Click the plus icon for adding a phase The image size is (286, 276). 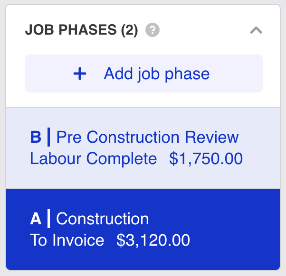pos(80,74)
